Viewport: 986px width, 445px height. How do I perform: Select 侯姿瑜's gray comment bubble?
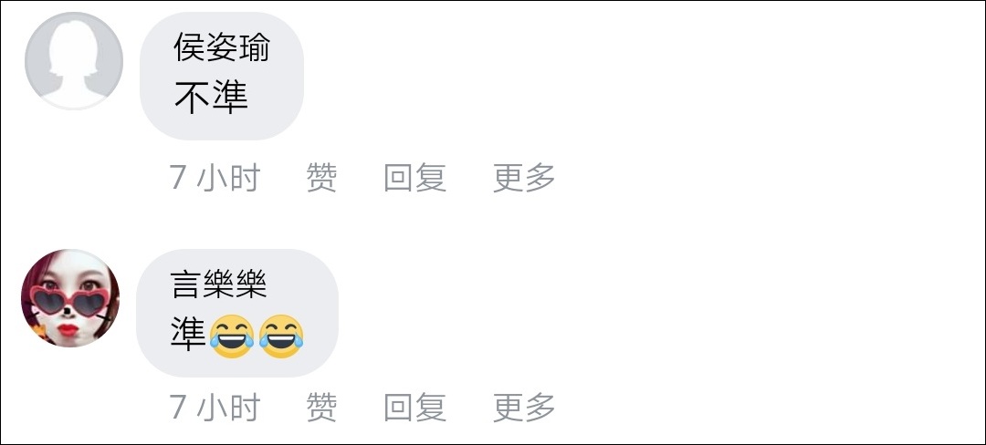point(221,76)
